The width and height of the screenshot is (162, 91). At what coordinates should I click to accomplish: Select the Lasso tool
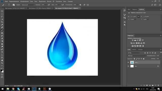tap(2, 16)
